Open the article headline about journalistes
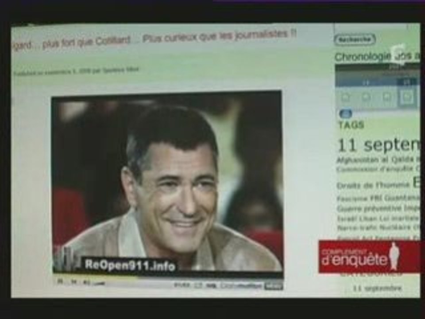425x319 pixels. pos(155,39)
